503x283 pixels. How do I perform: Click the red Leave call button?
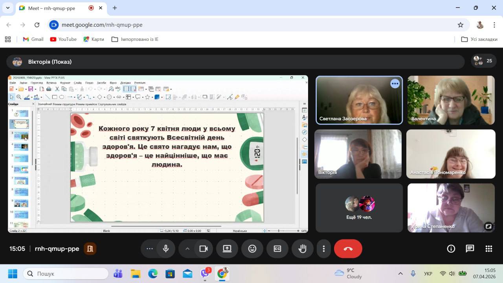point(348,248)
